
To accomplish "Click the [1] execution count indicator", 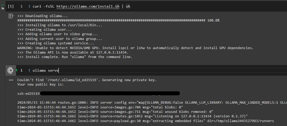I will click(x=11, y=6).
